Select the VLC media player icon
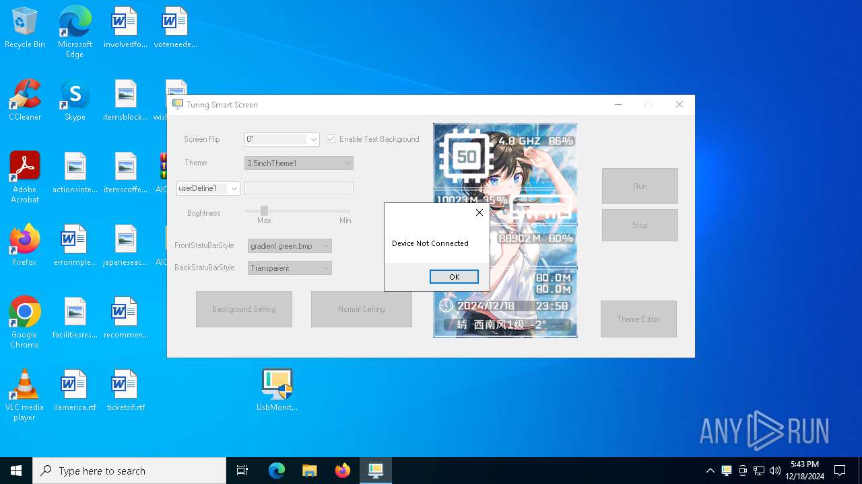The width and height of the screenshot is (862, 484). click(25, 395)
